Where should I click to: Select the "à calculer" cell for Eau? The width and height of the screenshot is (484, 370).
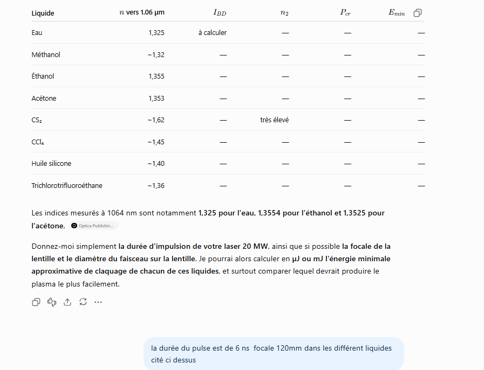[213, 33]
